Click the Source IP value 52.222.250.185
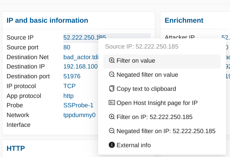Viewport: 230px width, 157px height. coord(84,37)
